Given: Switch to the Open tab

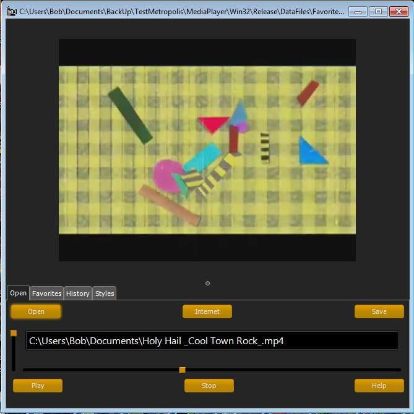Looking at the screenshot, I should [x=18, y=293].
